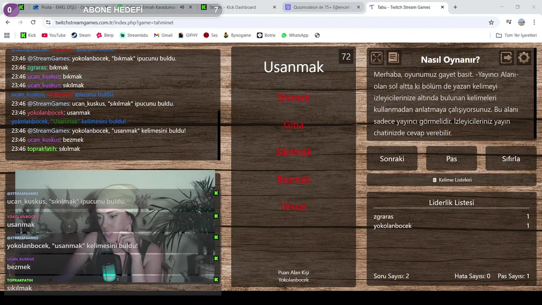The height and width of the screenshot is (305, 542).
Task: Click chat message ucan_kuskus: bezmek
Action: pos(47,140)
